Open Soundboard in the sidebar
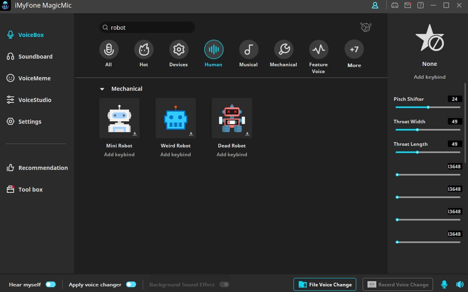Viewport: 468px width, 292px height. coord(29,56)
